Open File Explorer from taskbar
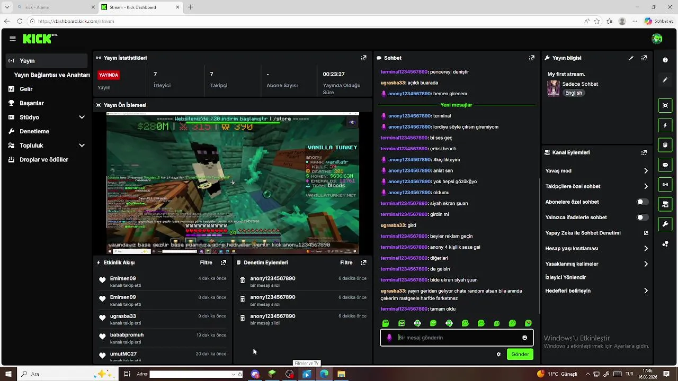Image resolution: width=678 pixels, height=381 pixels. tap(342, 374)
